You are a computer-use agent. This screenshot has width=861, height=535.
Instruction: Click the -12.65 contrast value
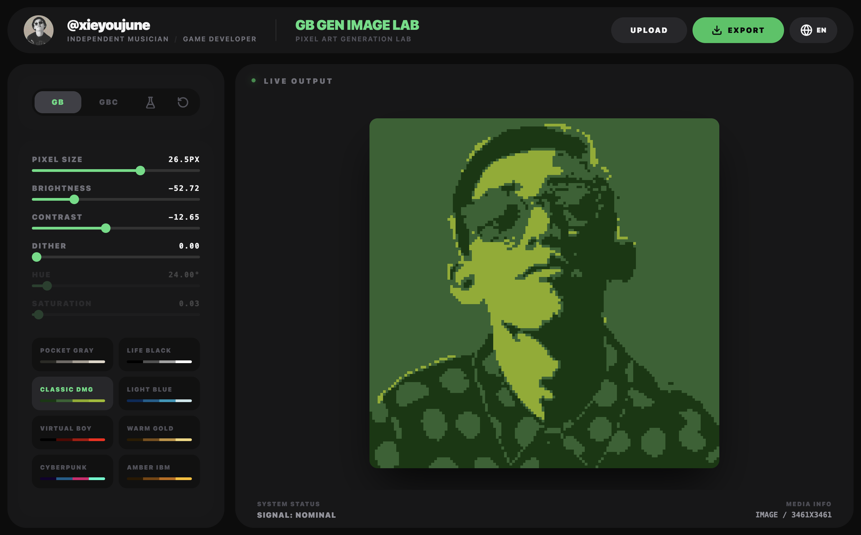(184, 217)
